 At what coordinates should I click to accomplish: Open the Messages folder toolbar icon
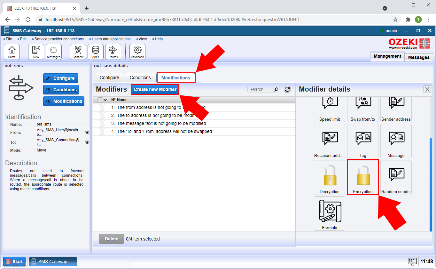click(54, 52)
